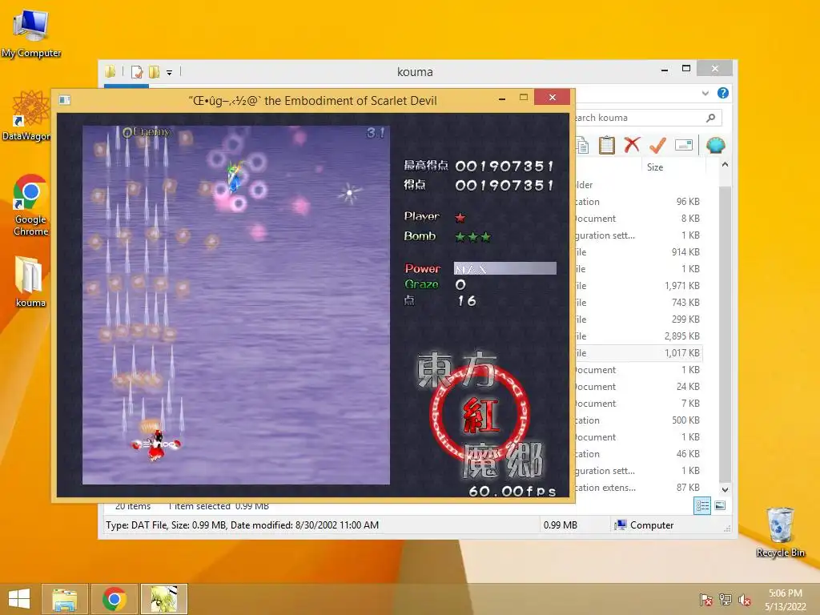Click the scroll-down arrow of the file list
This screenshot has height=615, width=820.
(725, 490)
